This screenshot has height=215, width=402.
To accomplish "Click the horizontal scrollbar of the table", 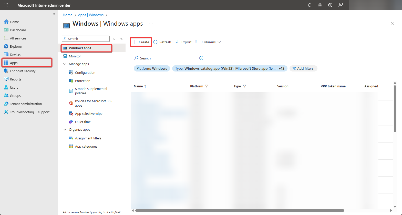I will point(240,211).
